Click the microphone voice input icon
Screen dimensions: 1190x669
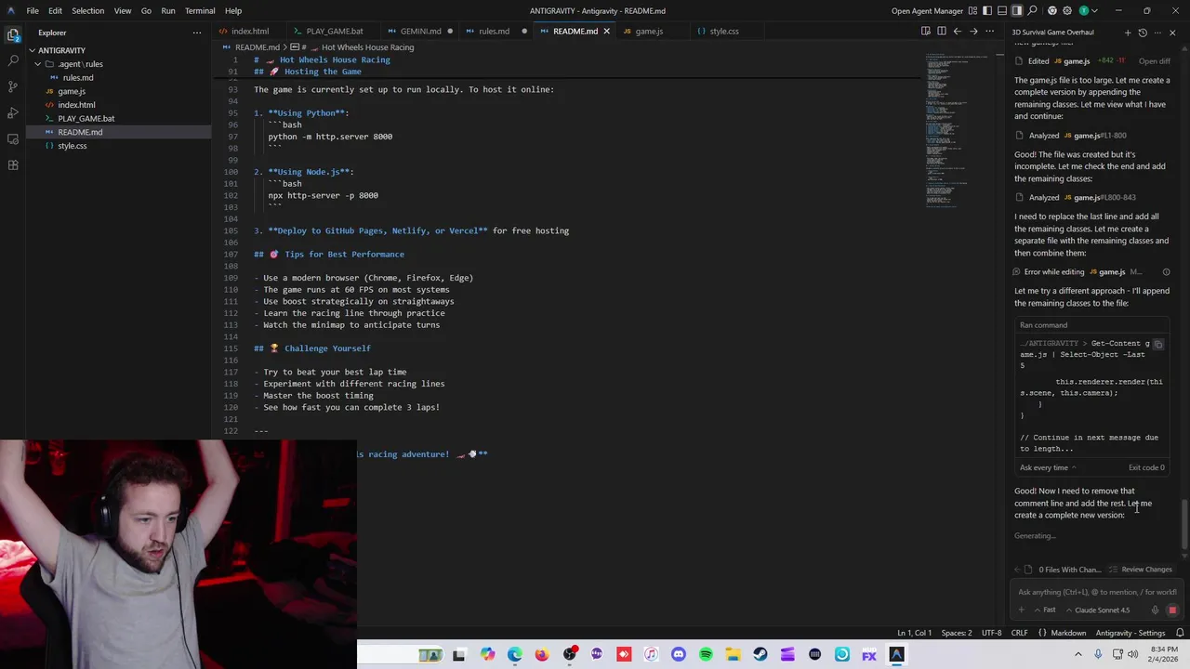pos(1155,610)
